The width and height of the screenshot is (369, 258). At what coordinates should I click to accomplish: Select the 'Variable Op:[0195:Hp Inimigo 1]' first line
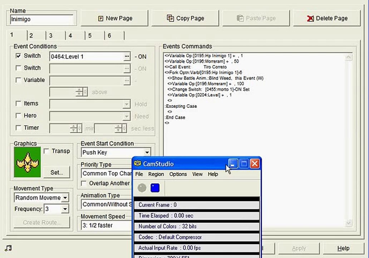204,56
